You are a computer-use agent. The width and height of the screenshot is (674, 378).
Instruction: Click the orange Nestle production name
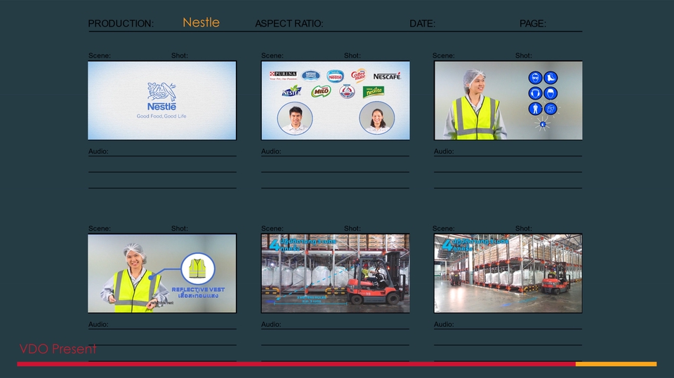click(x=201, y=22)
